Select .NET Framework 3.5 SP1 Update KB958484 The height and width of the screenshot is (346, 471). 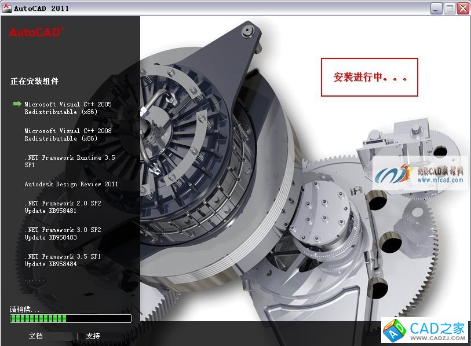(63, 260)
